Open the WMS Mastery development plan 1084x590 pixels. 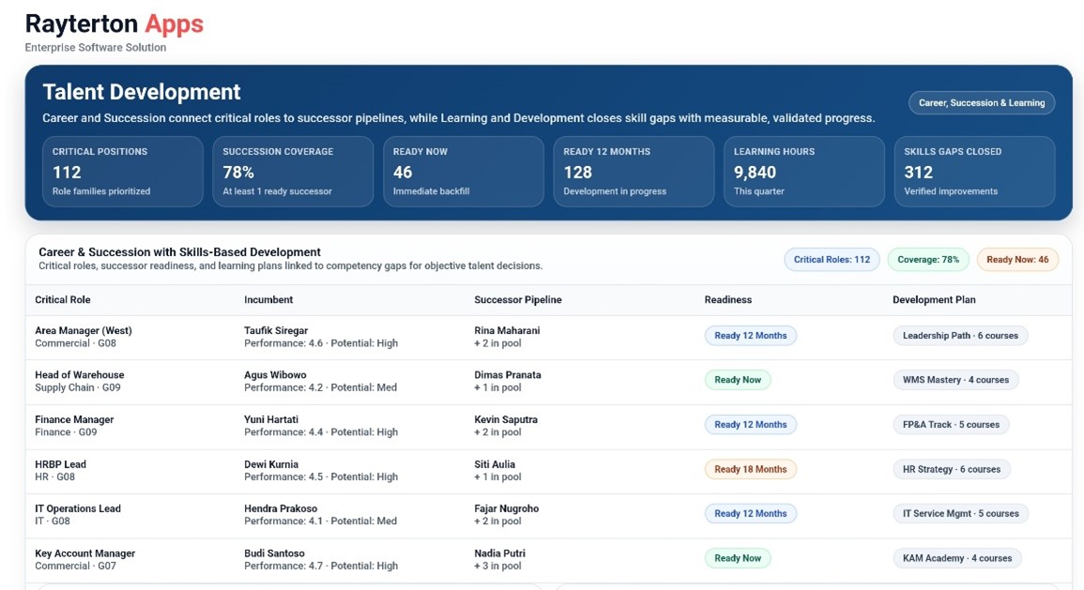(x=955, y=380)
